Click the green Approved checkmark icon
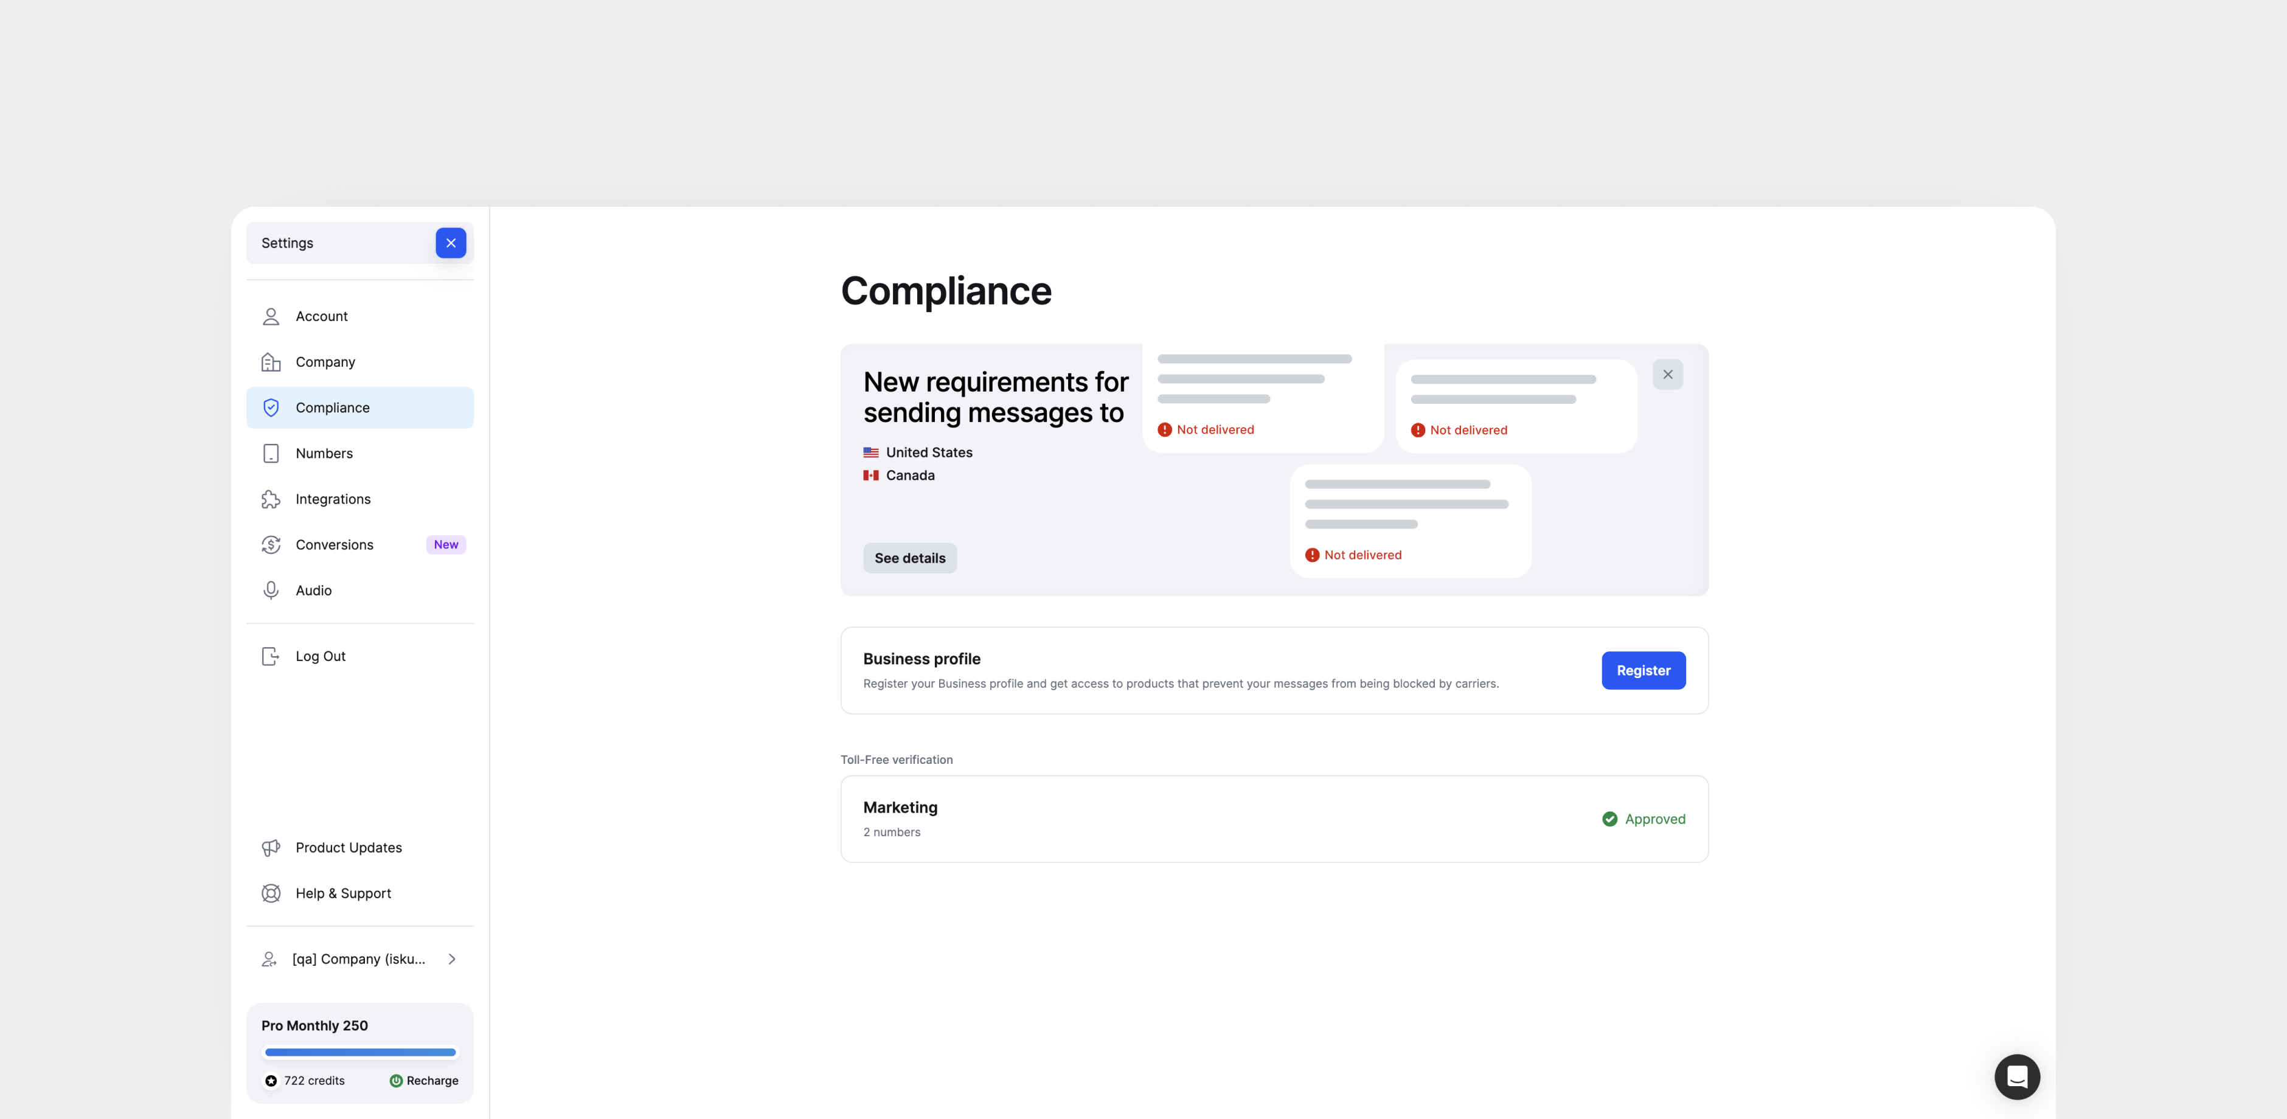2287x1119 pixels. 1609,820
